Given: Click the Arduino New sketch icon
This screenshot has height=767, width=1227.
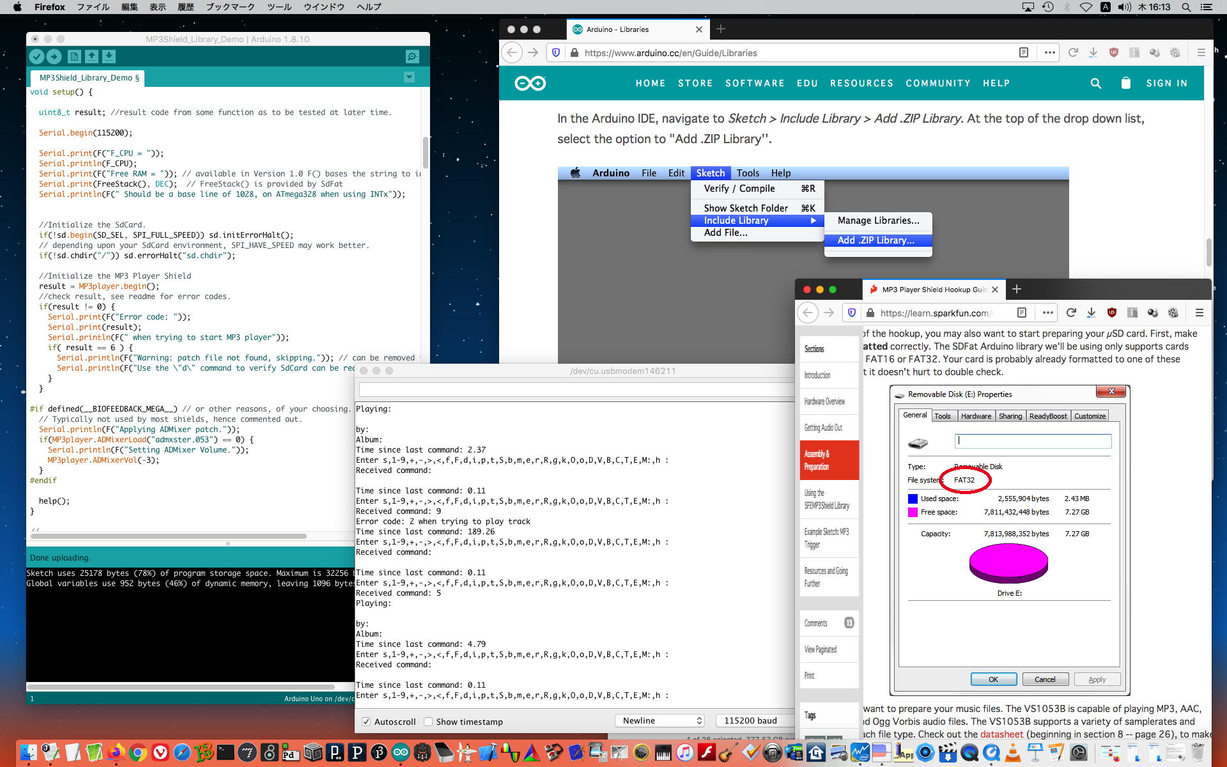Looking at the screenshot, I should click(x=74, y=57).
